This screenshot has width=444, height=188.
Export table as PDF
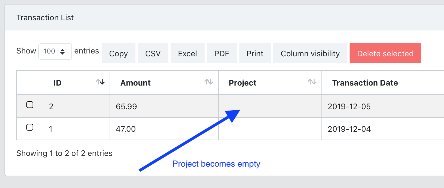pos(222,53)
